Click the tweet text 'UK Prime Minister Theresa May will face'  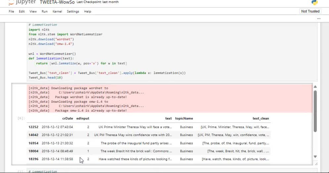(135, 127)
